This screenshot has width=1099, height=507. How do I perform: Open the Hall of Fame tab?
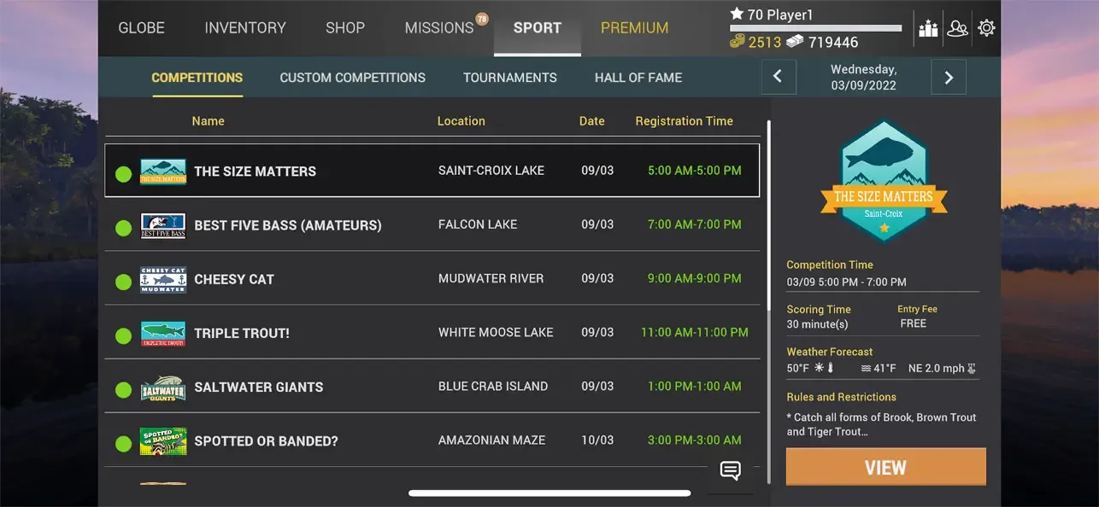pos(638,78)
